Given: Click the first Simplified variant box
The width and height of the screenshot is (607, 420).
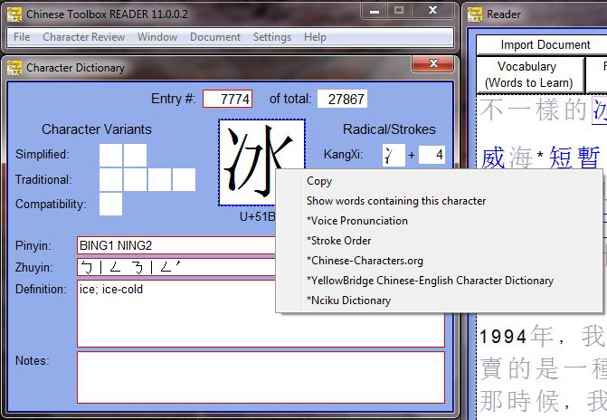Looking at the screenshot, I should (110, 155).
